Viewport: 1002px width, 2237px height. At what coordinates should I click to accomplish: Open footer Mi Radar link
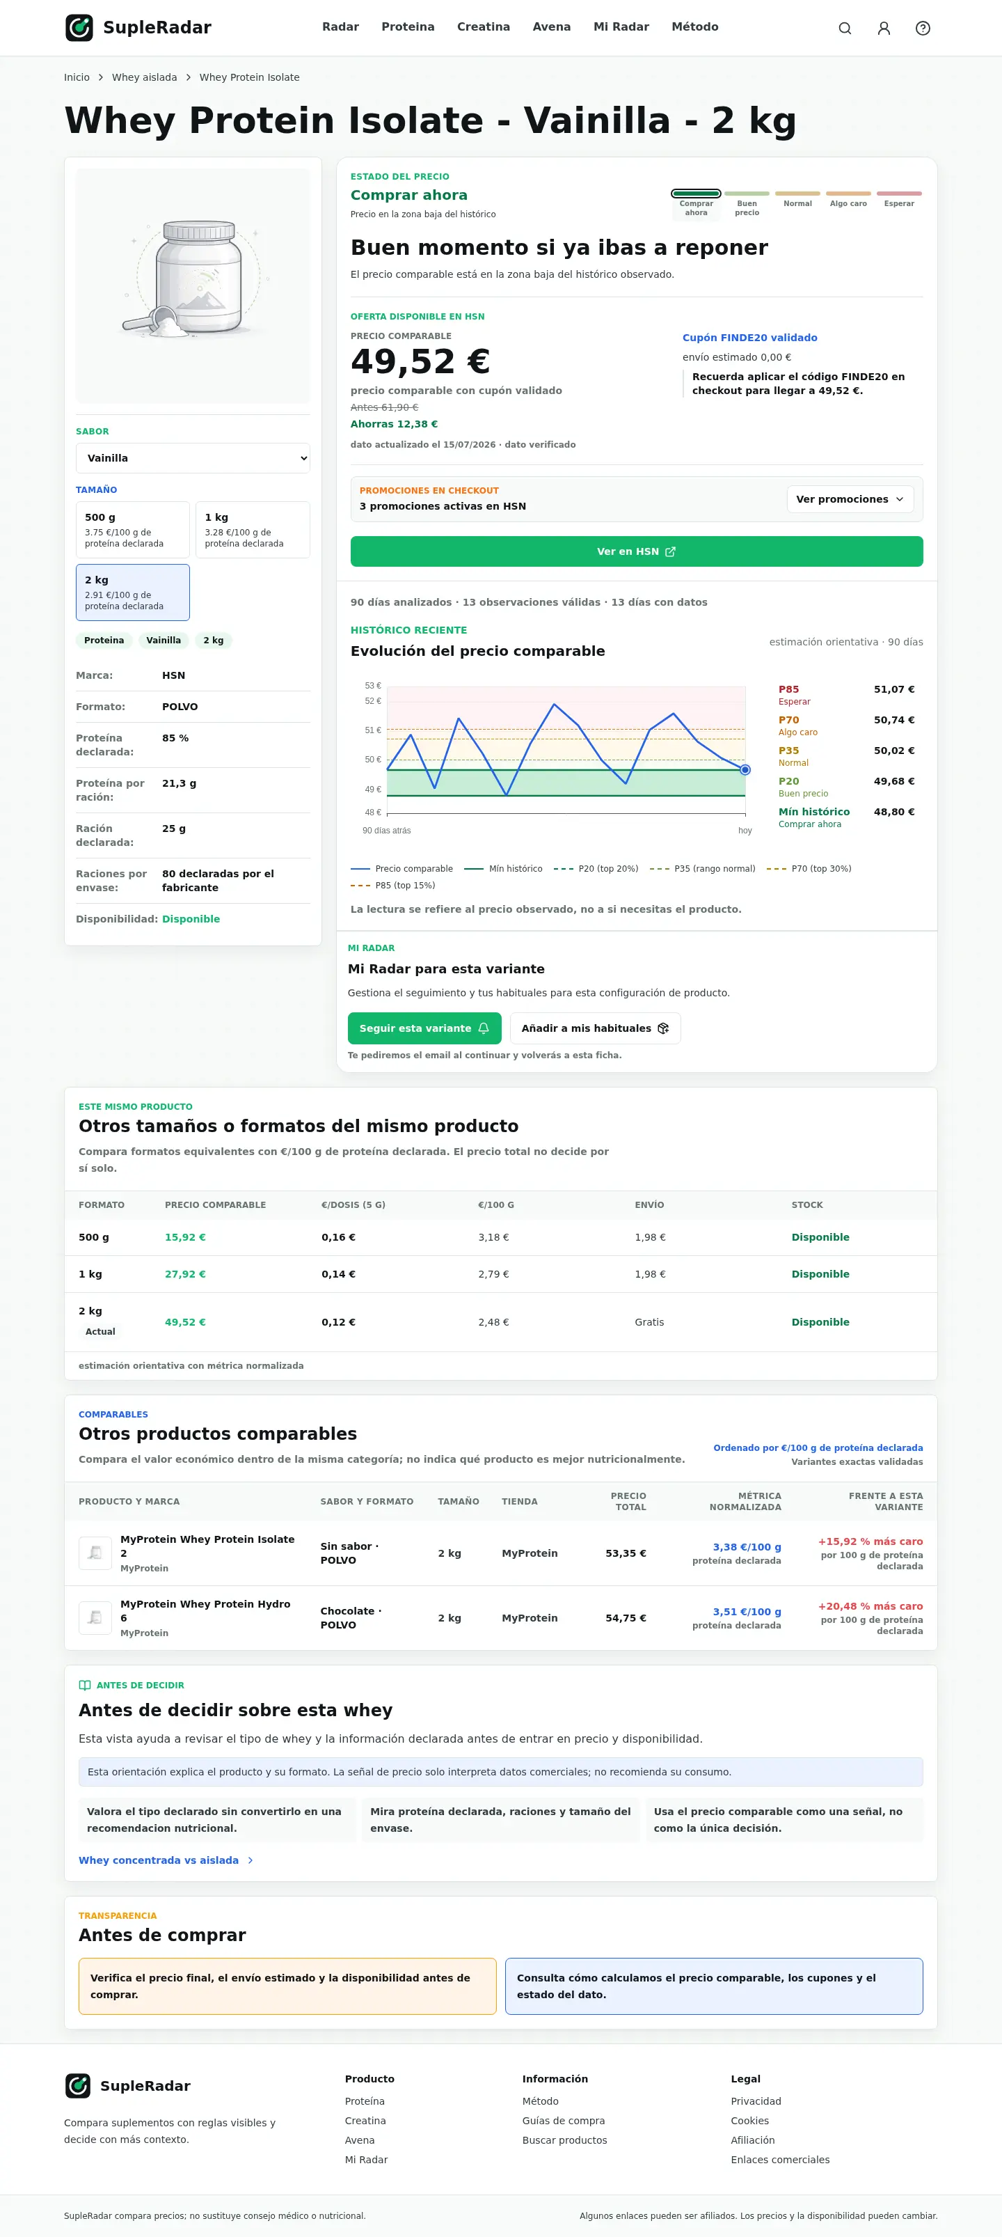366,2160
